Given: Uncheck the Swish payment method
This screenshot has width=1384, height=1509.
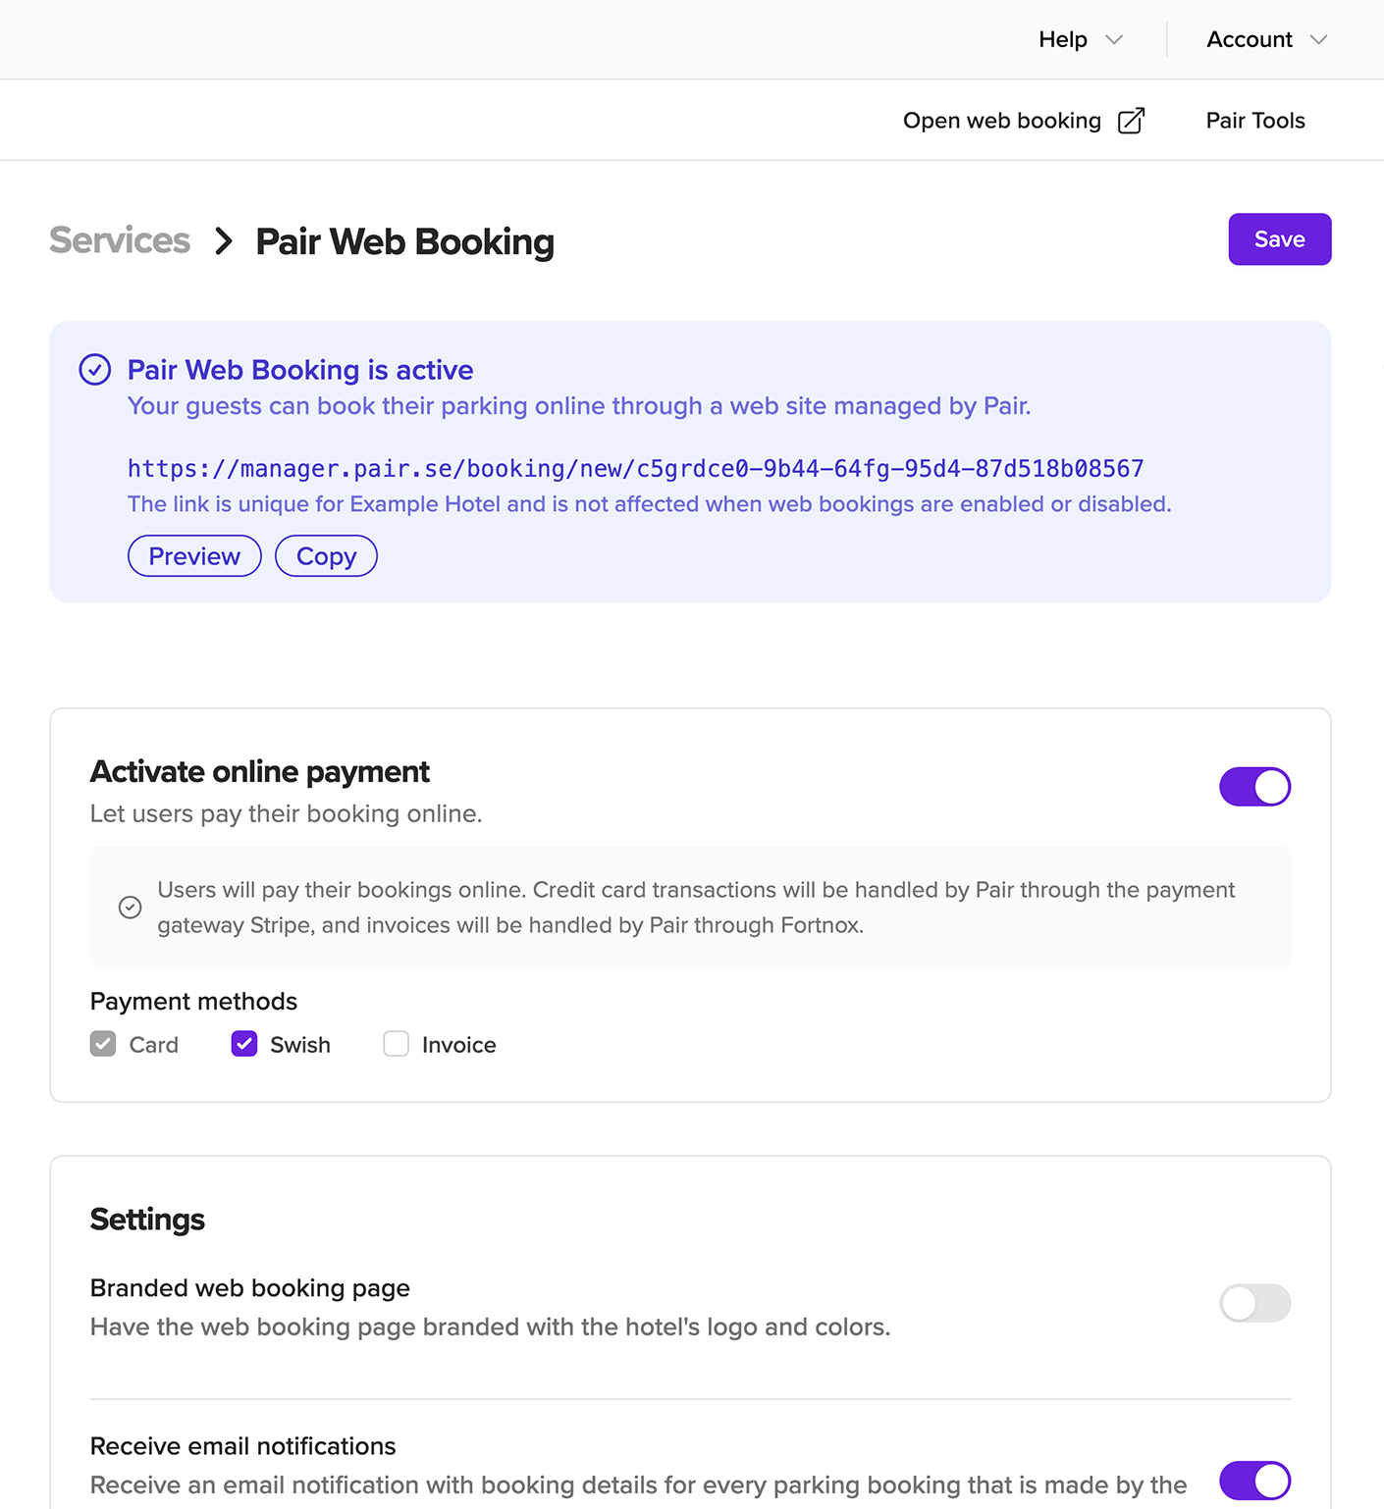Looking at the screenshot, I should point(244,1044).
